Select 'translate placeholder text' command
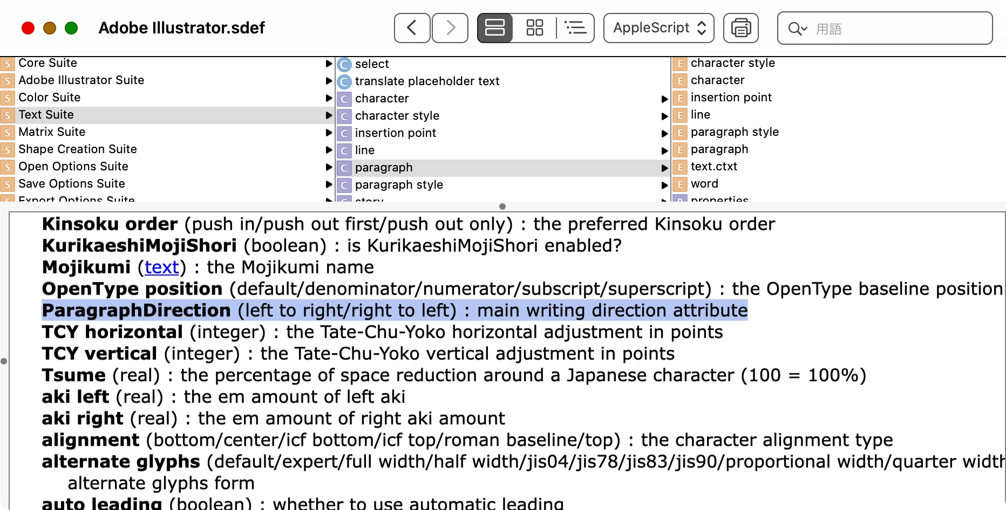This screenshot has height=510, width=1006. [x=503, y=81]
